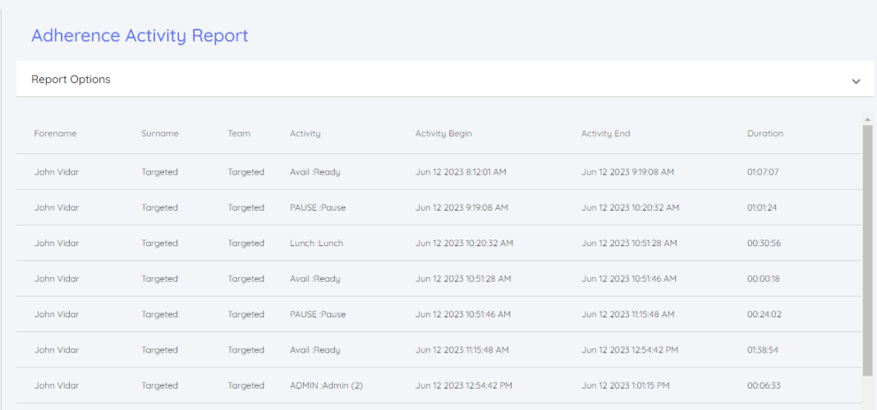Click the 00:00:18 duration cell

763,279
